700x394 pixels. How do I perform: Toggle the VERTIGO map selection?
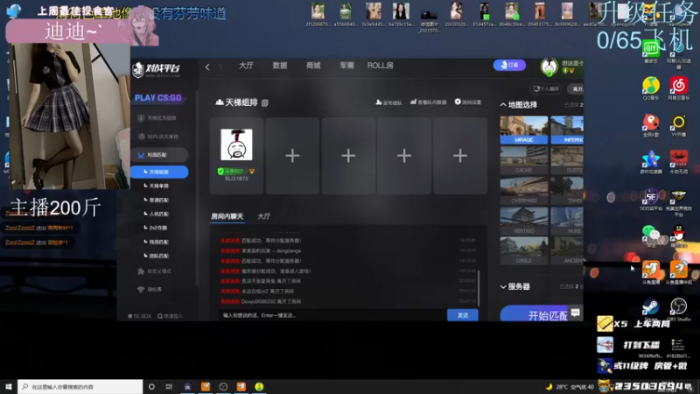523,221
